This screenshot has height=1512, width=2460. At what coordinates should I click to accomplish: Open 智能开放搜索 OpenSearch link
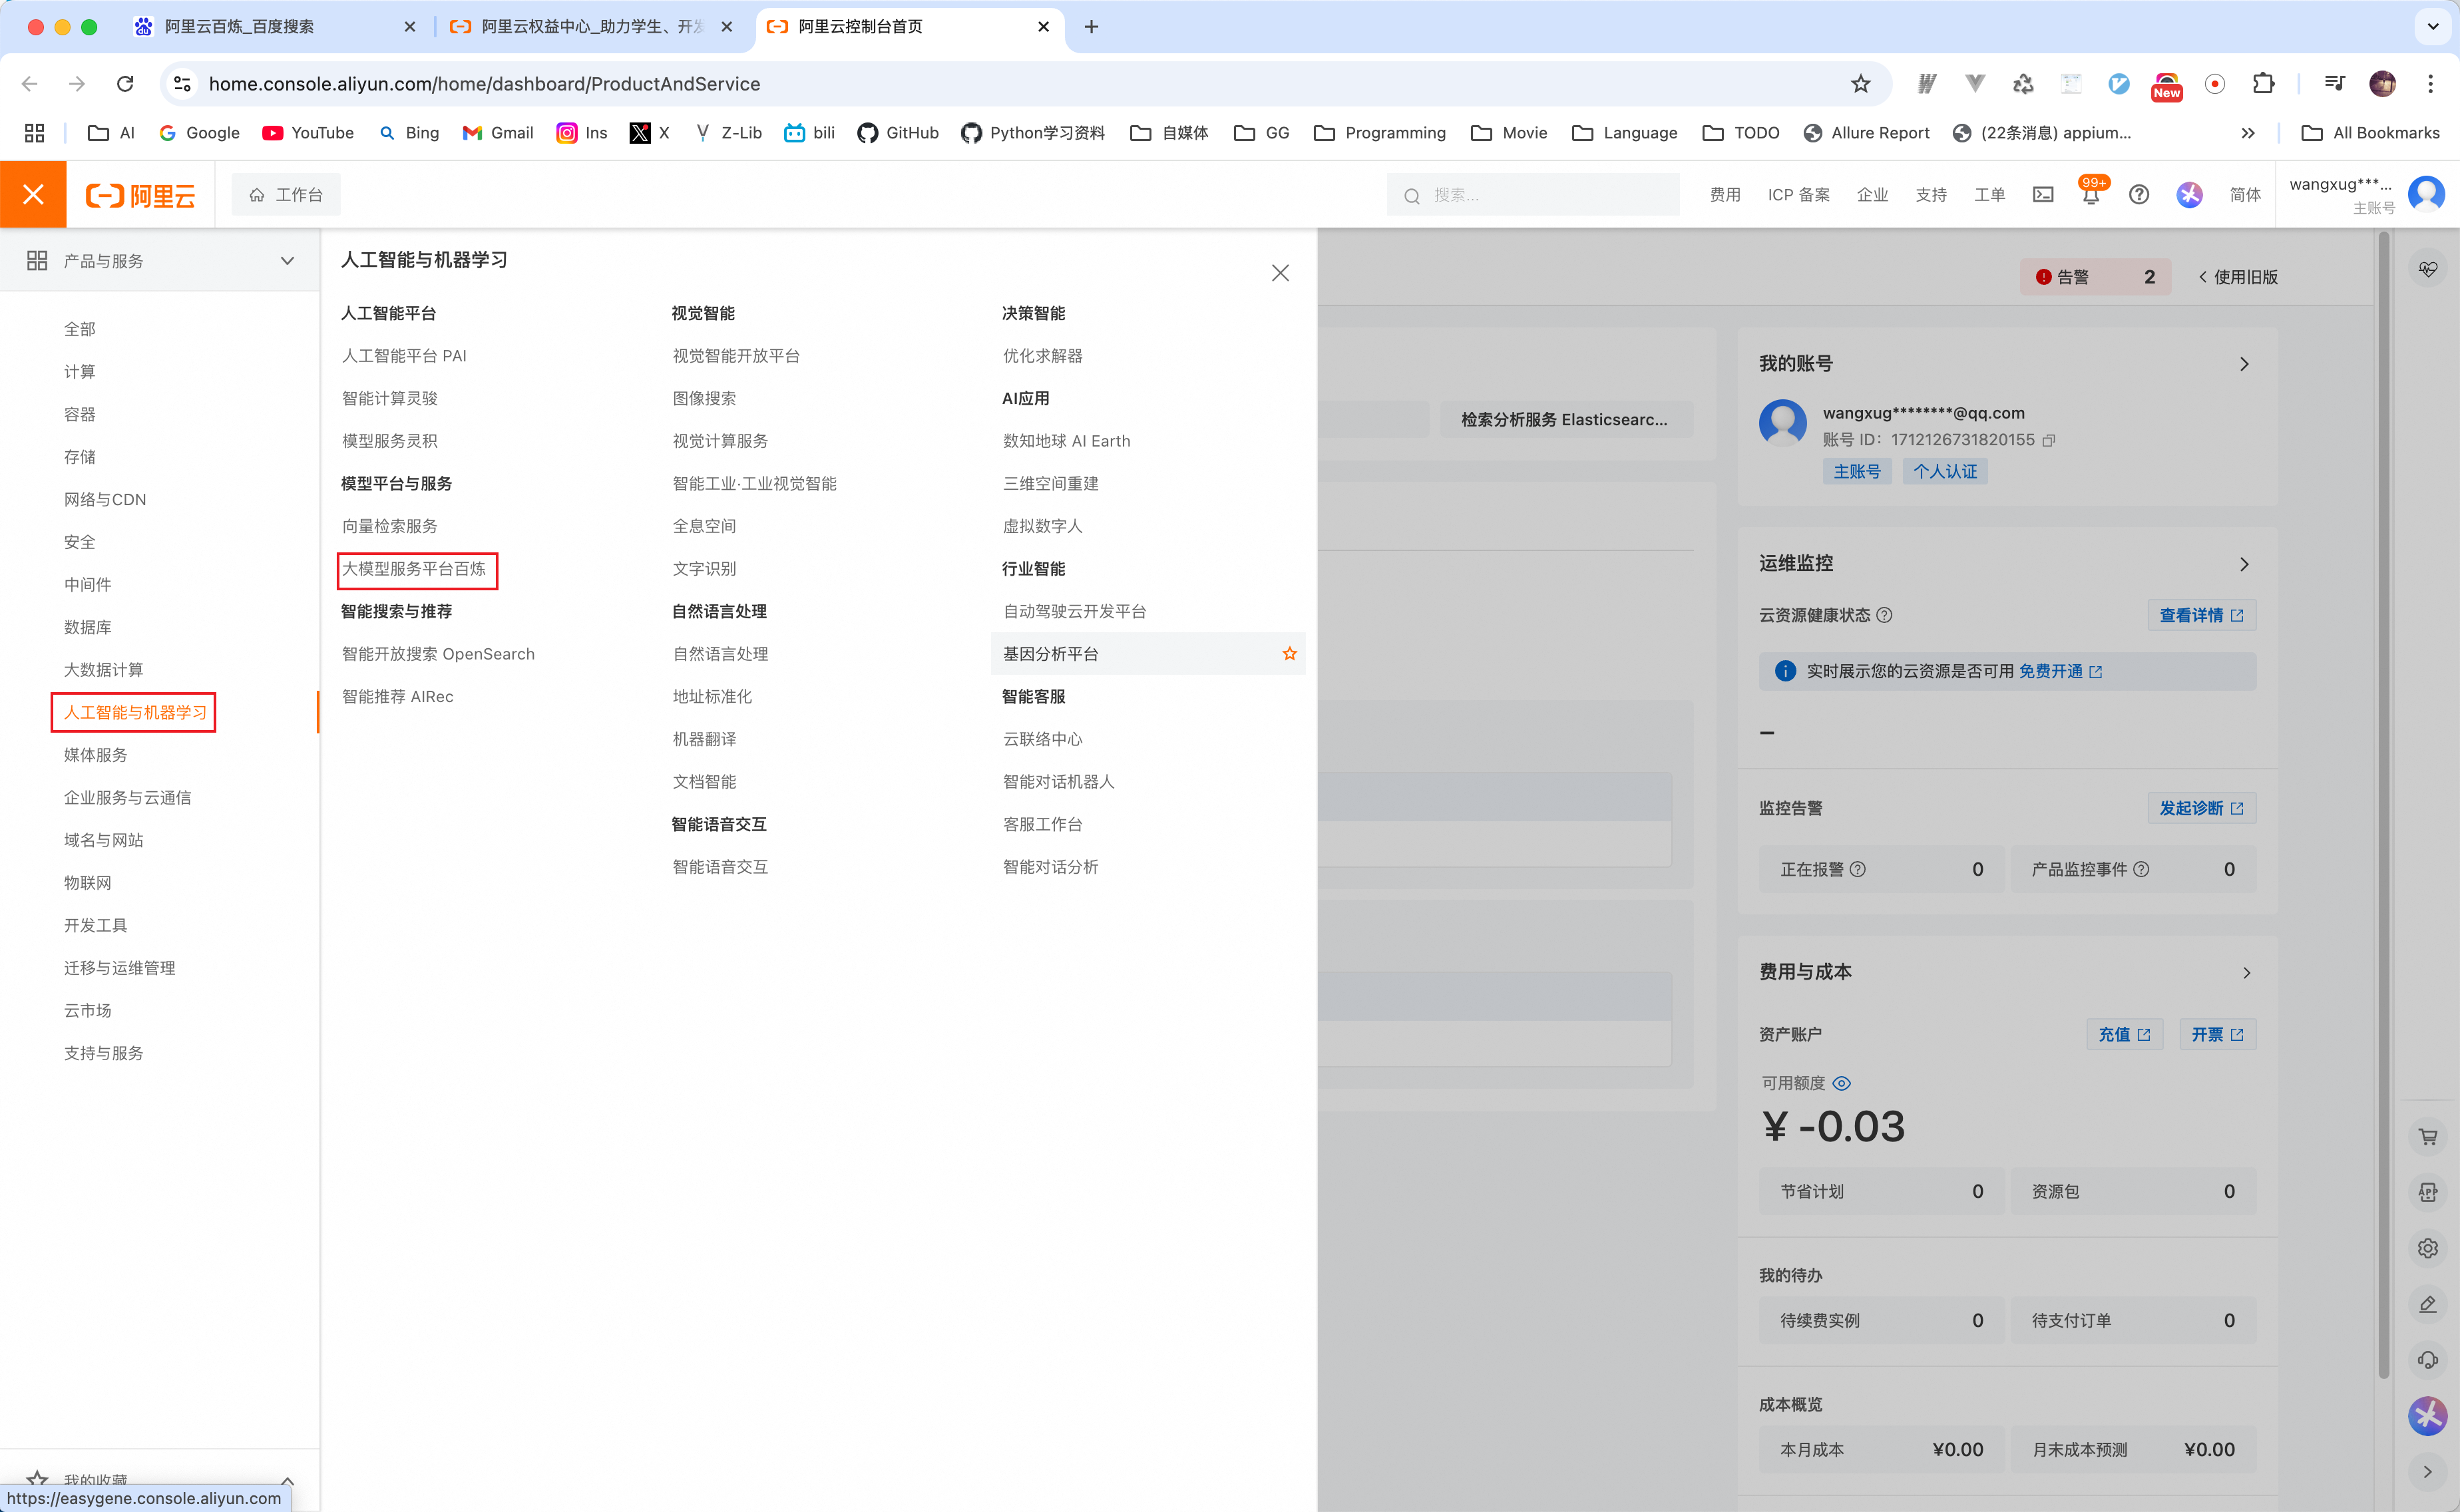(x=438, y=654)
